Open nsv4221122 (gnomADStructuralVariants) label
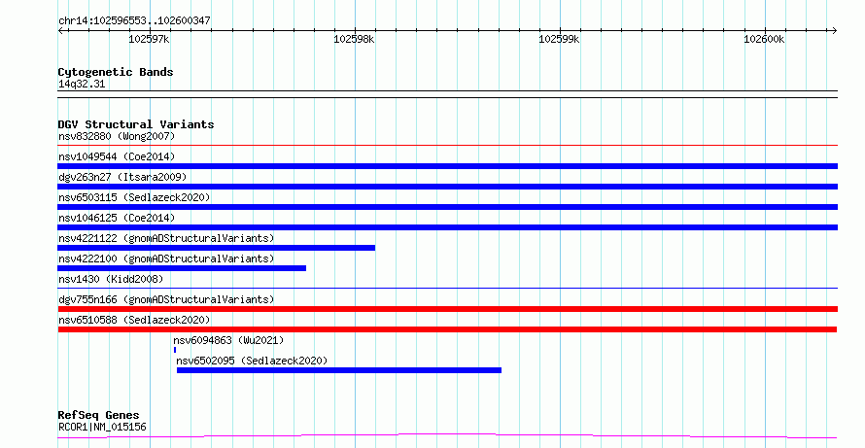This screenshot has height=448, width=865. pos(166,238)
